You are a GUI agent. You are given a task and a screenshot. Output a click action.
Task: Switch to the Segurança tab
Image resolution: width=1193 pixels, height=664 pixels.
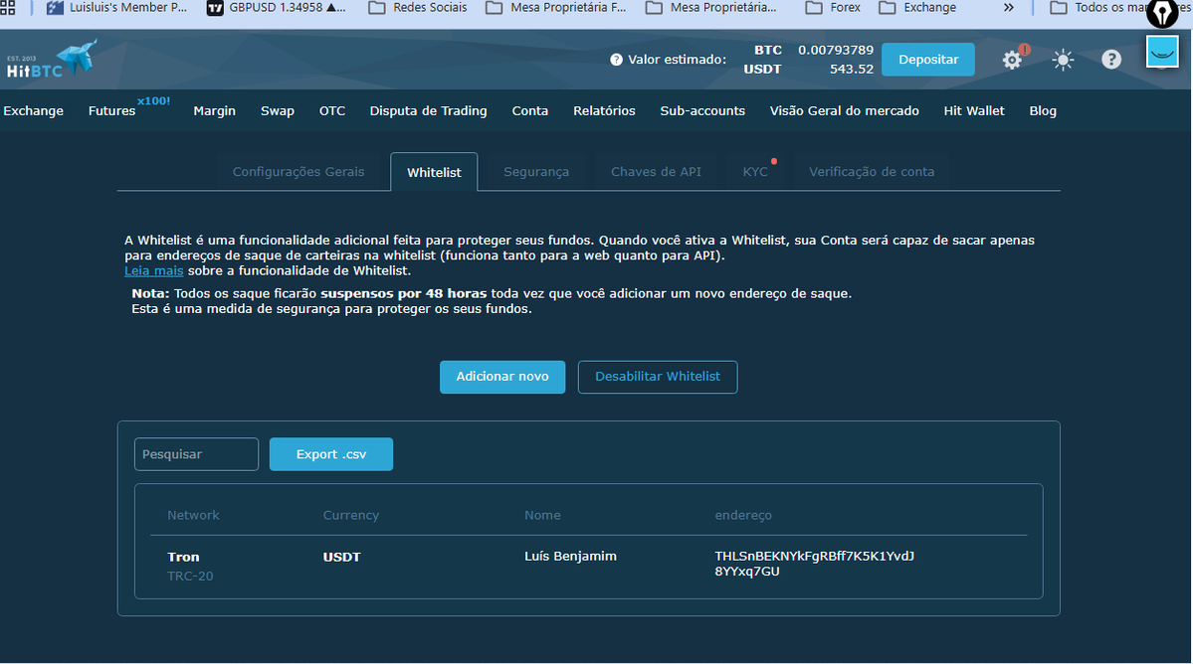click(x=536, y=172)
